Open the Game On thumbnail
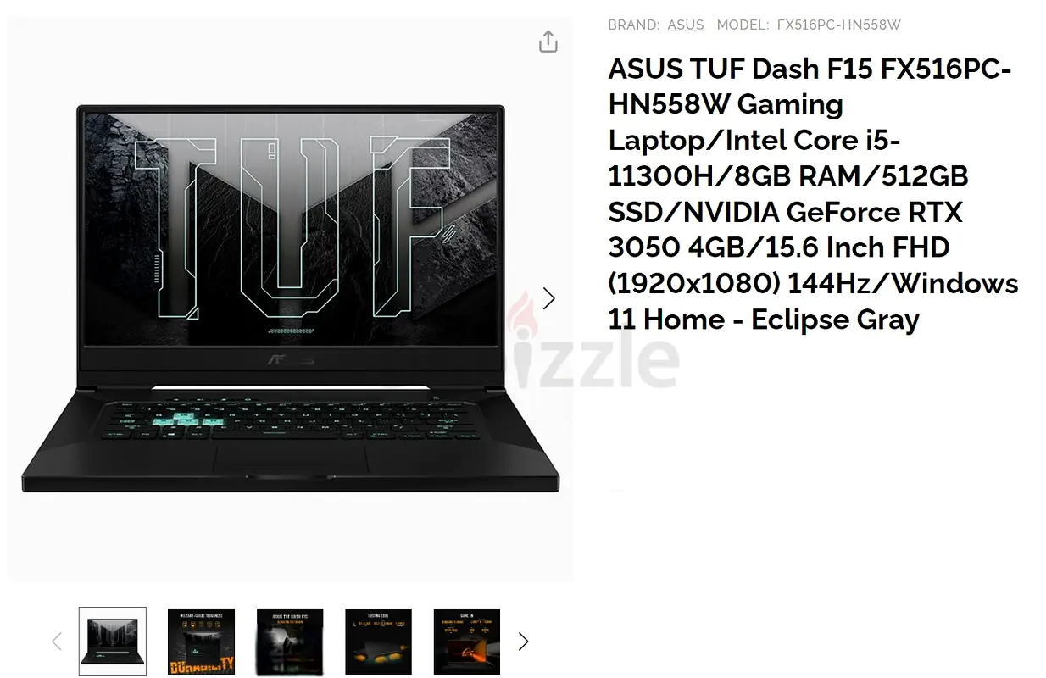The image size is (1046, 678). [x=466, y=642]
